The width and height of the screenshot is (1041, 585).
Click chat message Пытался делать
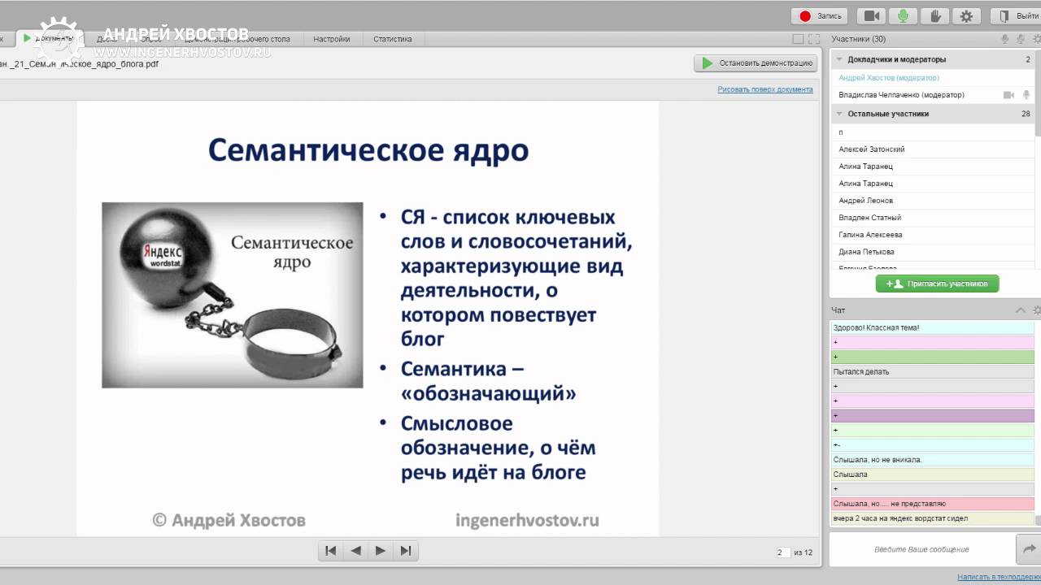[x=933, y=371]
